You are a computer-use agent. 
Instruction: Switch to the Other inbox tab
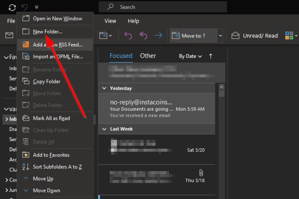point(148,56)
